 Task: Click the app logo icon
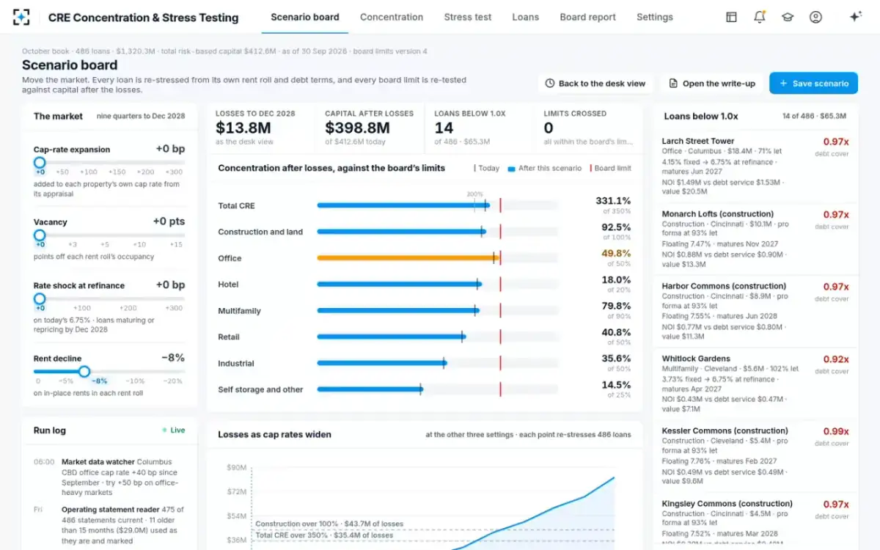pos(21,17)
